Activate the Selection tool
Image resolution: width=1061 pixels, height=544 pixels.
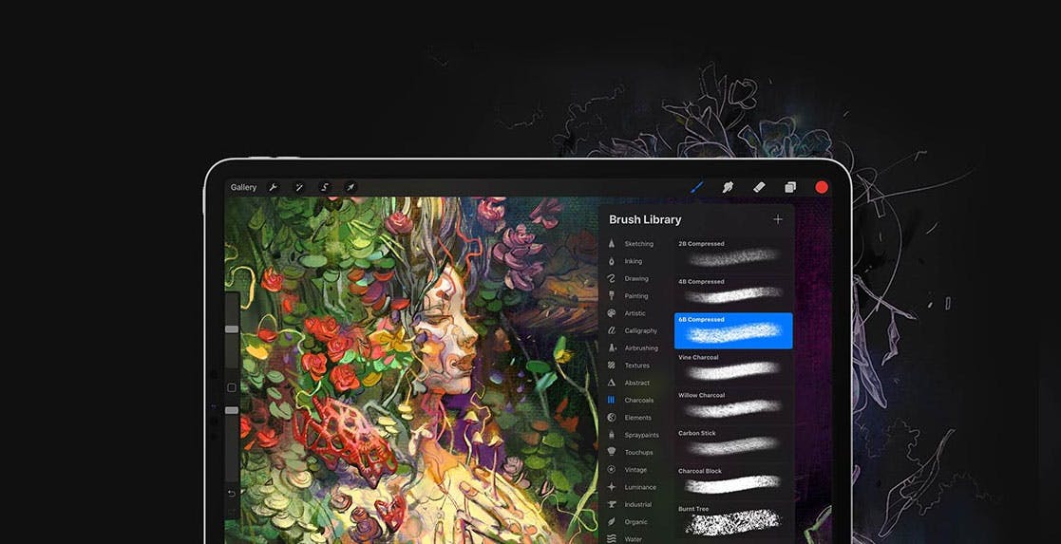coord(325,187)
